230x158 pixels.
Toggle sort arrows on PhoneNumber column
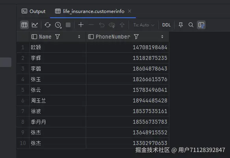[x=162, y=37]
